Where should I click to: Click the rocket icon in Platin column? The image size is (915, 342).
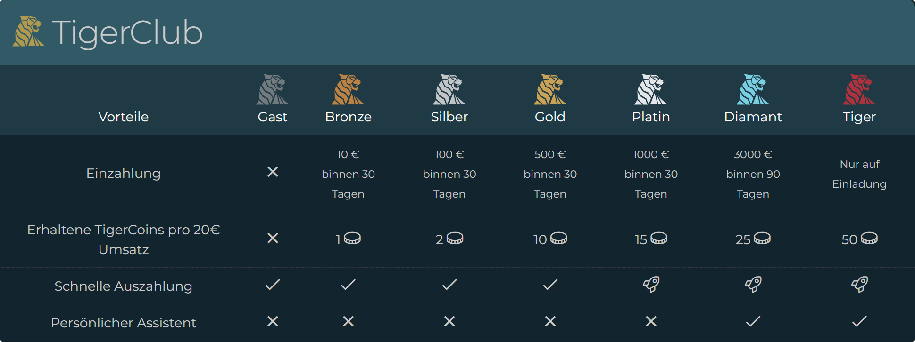(x=651, y=284)
